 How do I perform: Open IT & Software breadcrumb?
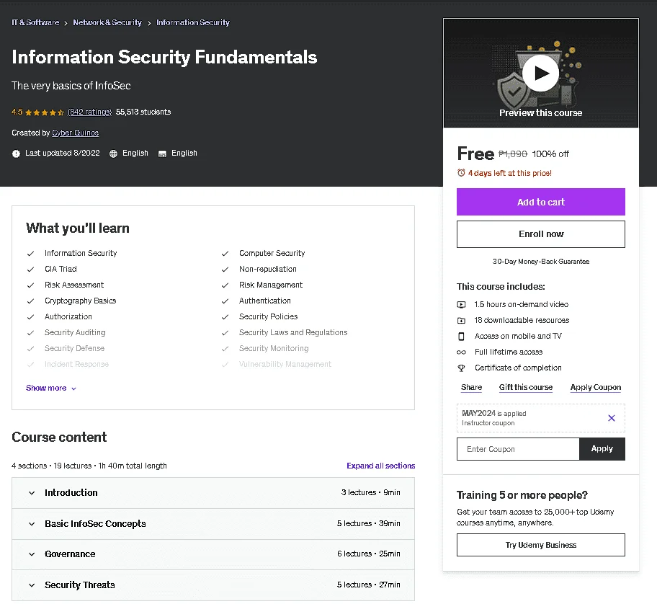pyautogui.click(x=35, y=22)
